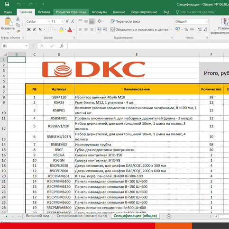Switch to the Формулы tab
Image resolution: width=229 pixels, height=229 pixels.
[x=99, y=12]
